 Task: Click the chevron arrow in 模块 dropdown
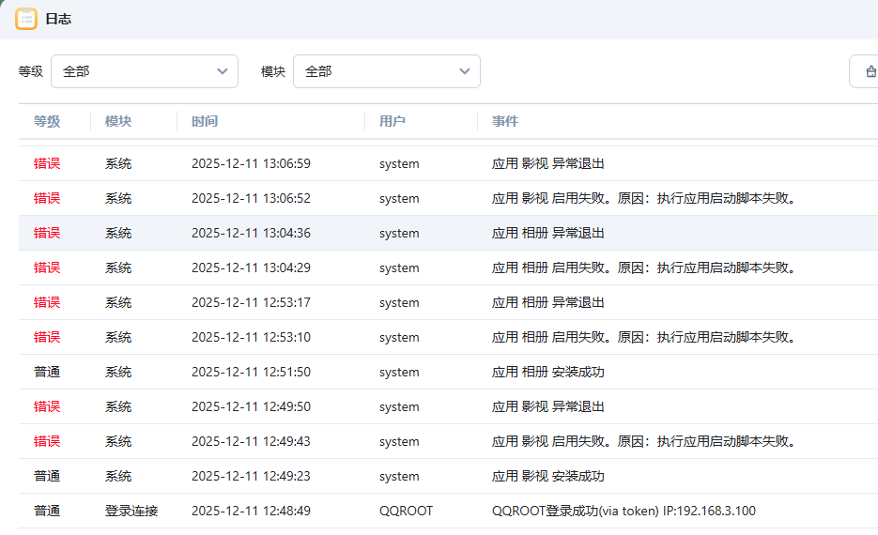[x=464, y=71]
